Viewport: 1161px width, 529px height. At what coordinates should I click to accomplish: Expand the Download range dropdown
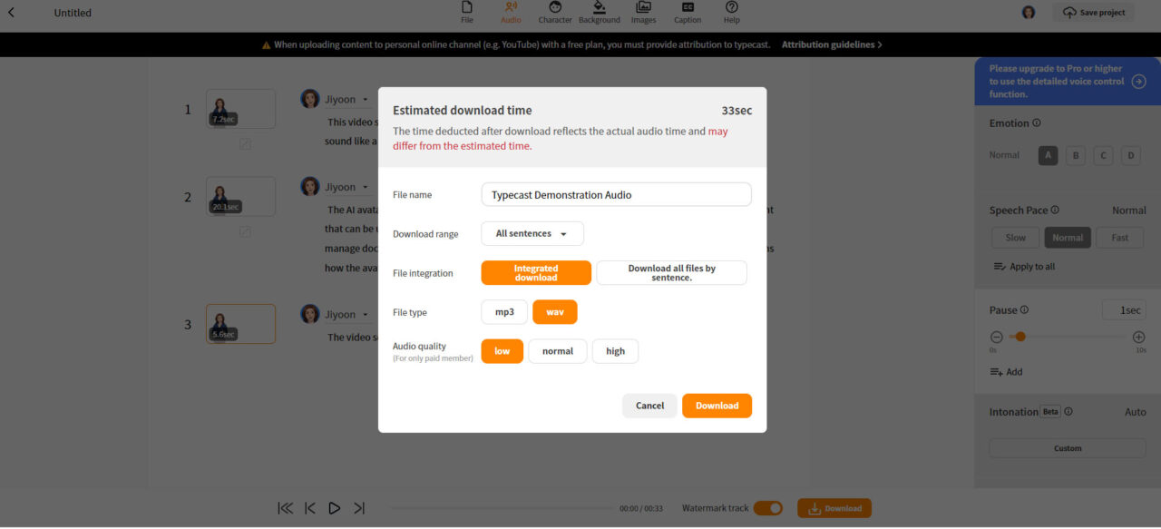point(532,234)
